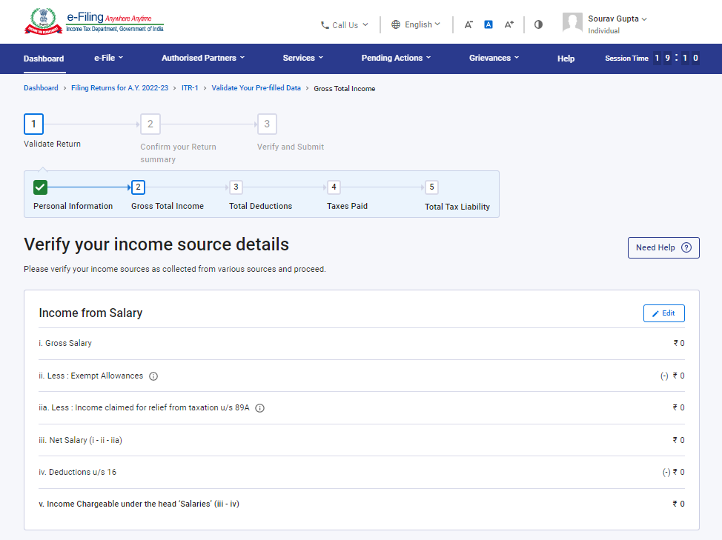Expand the Grievances menu

[494, 58]
